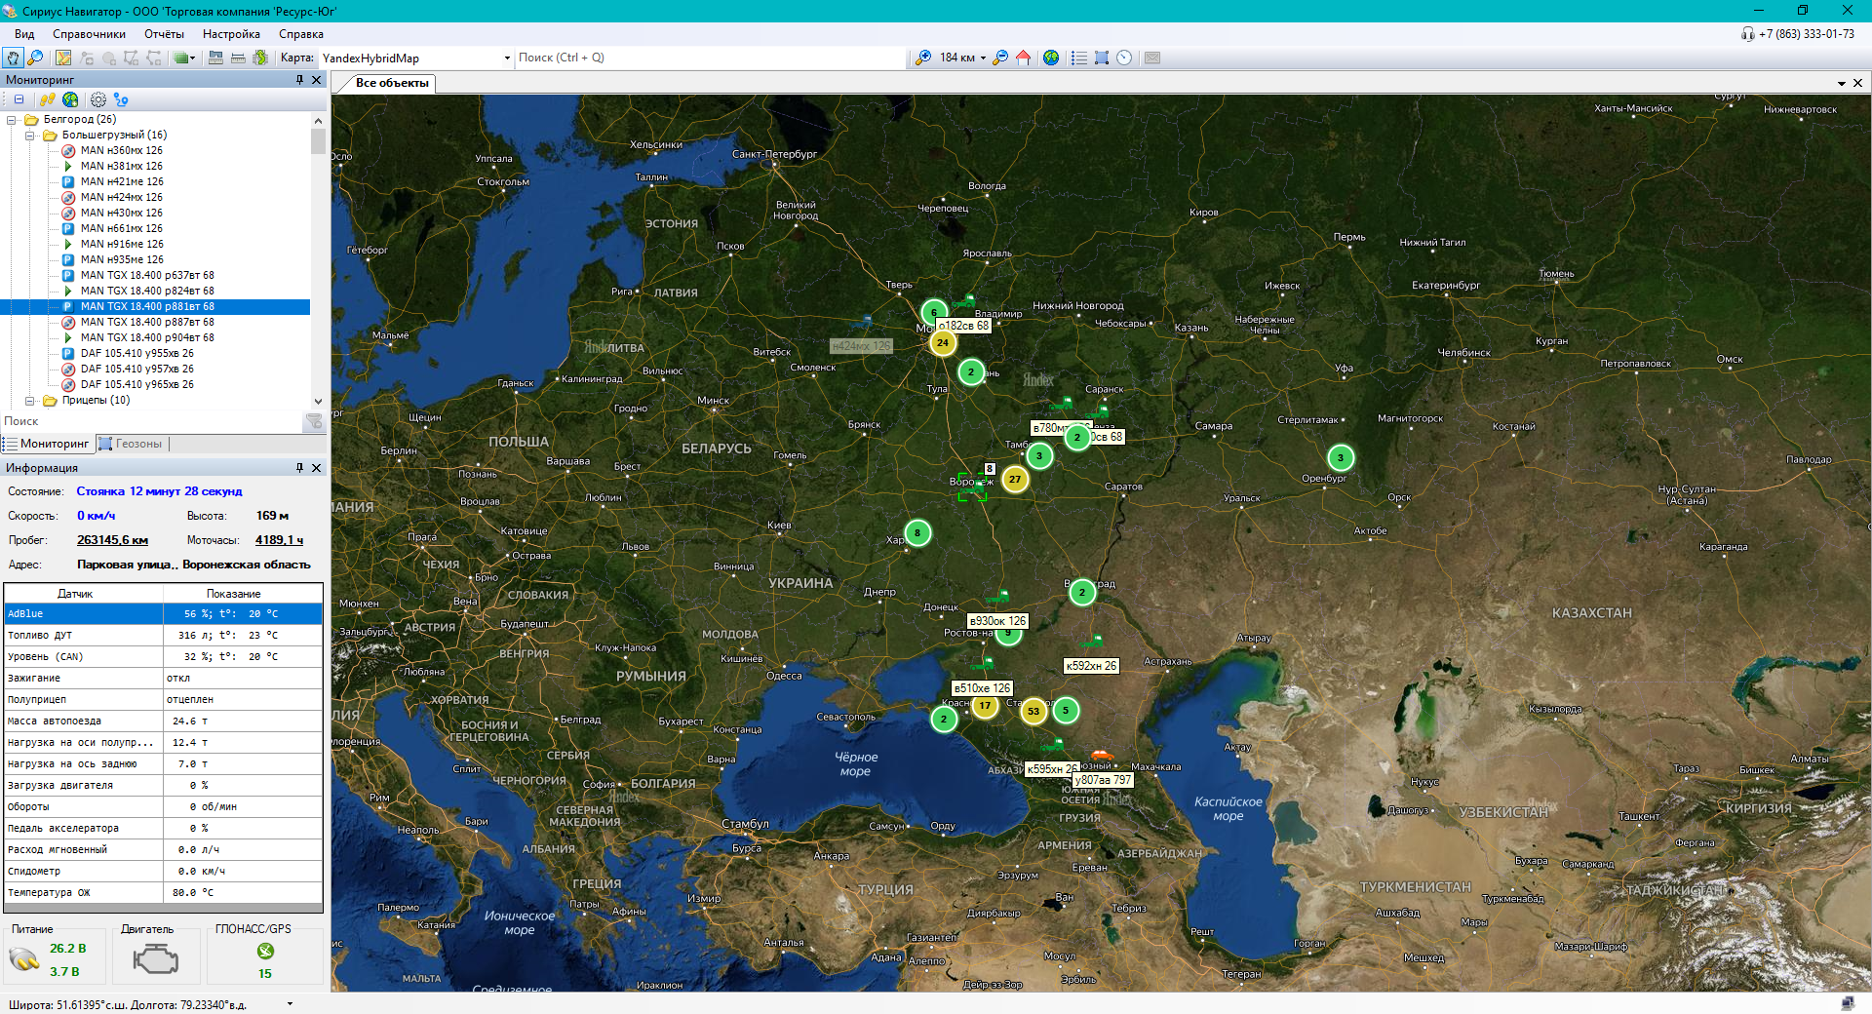Click the Поиск (Ctrl + Q) search field

(x=708, y=58)
